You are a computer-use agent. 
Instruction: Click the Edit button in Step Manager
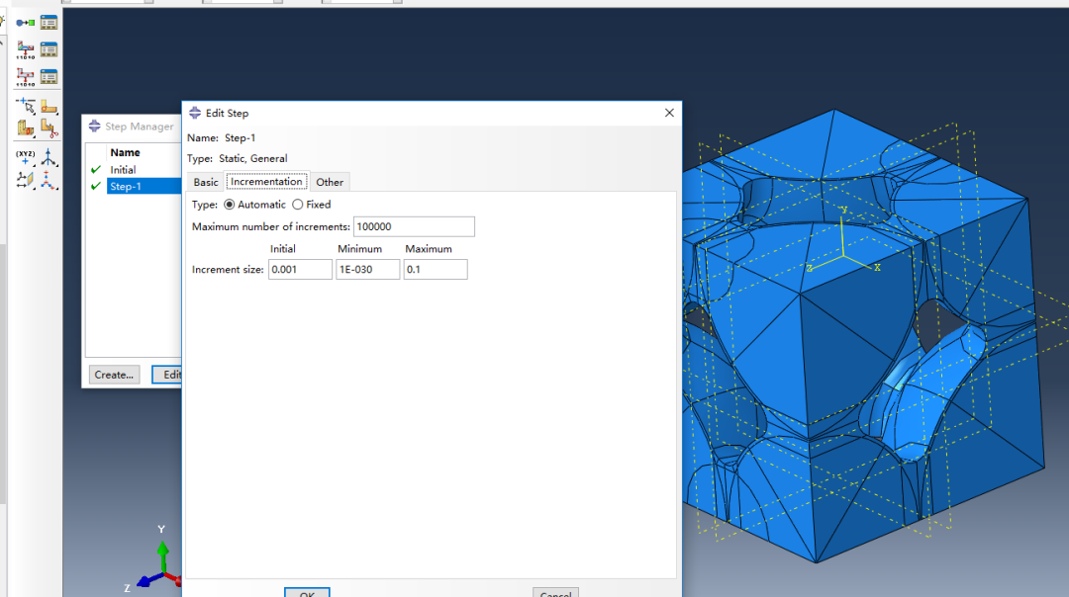(x=167, y=375)
